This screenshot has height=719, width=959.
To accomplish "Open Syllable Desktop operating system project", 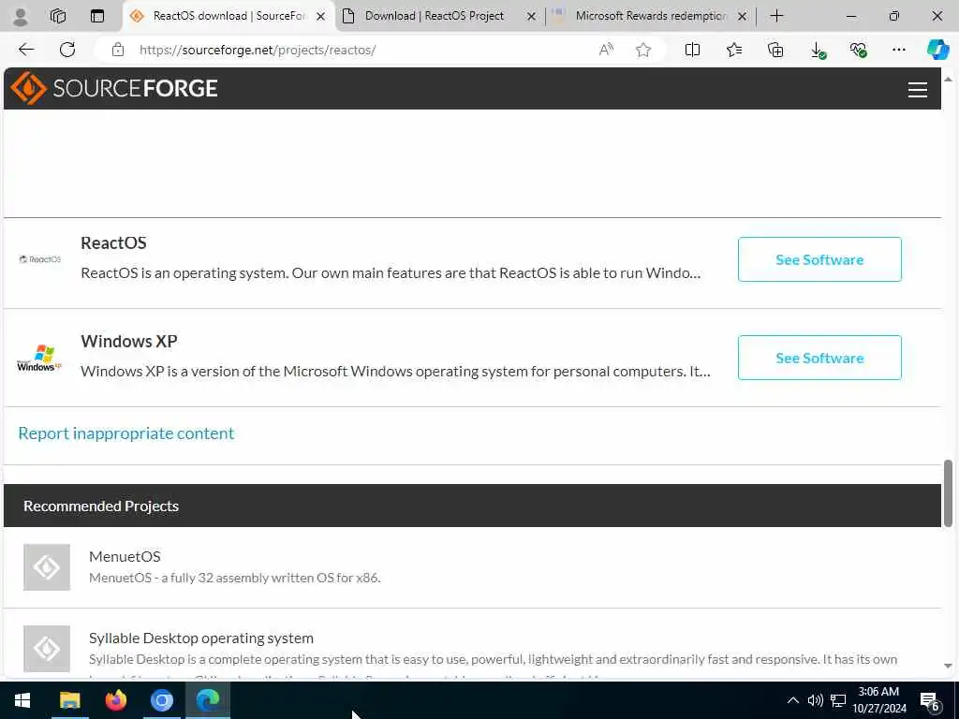I will coord(201,638).
